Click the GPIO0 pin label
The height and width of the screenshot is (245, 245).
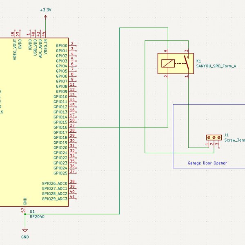[x=62, y=46]
